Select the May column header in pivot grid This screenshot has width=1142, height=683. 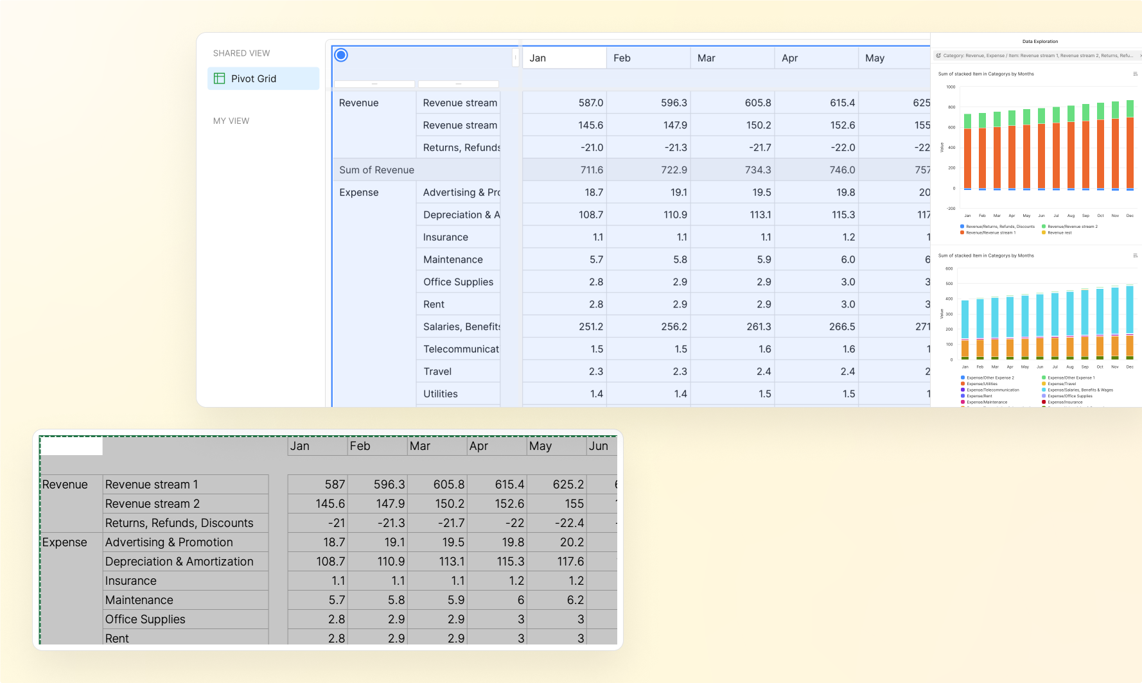[x=894, y=58]
